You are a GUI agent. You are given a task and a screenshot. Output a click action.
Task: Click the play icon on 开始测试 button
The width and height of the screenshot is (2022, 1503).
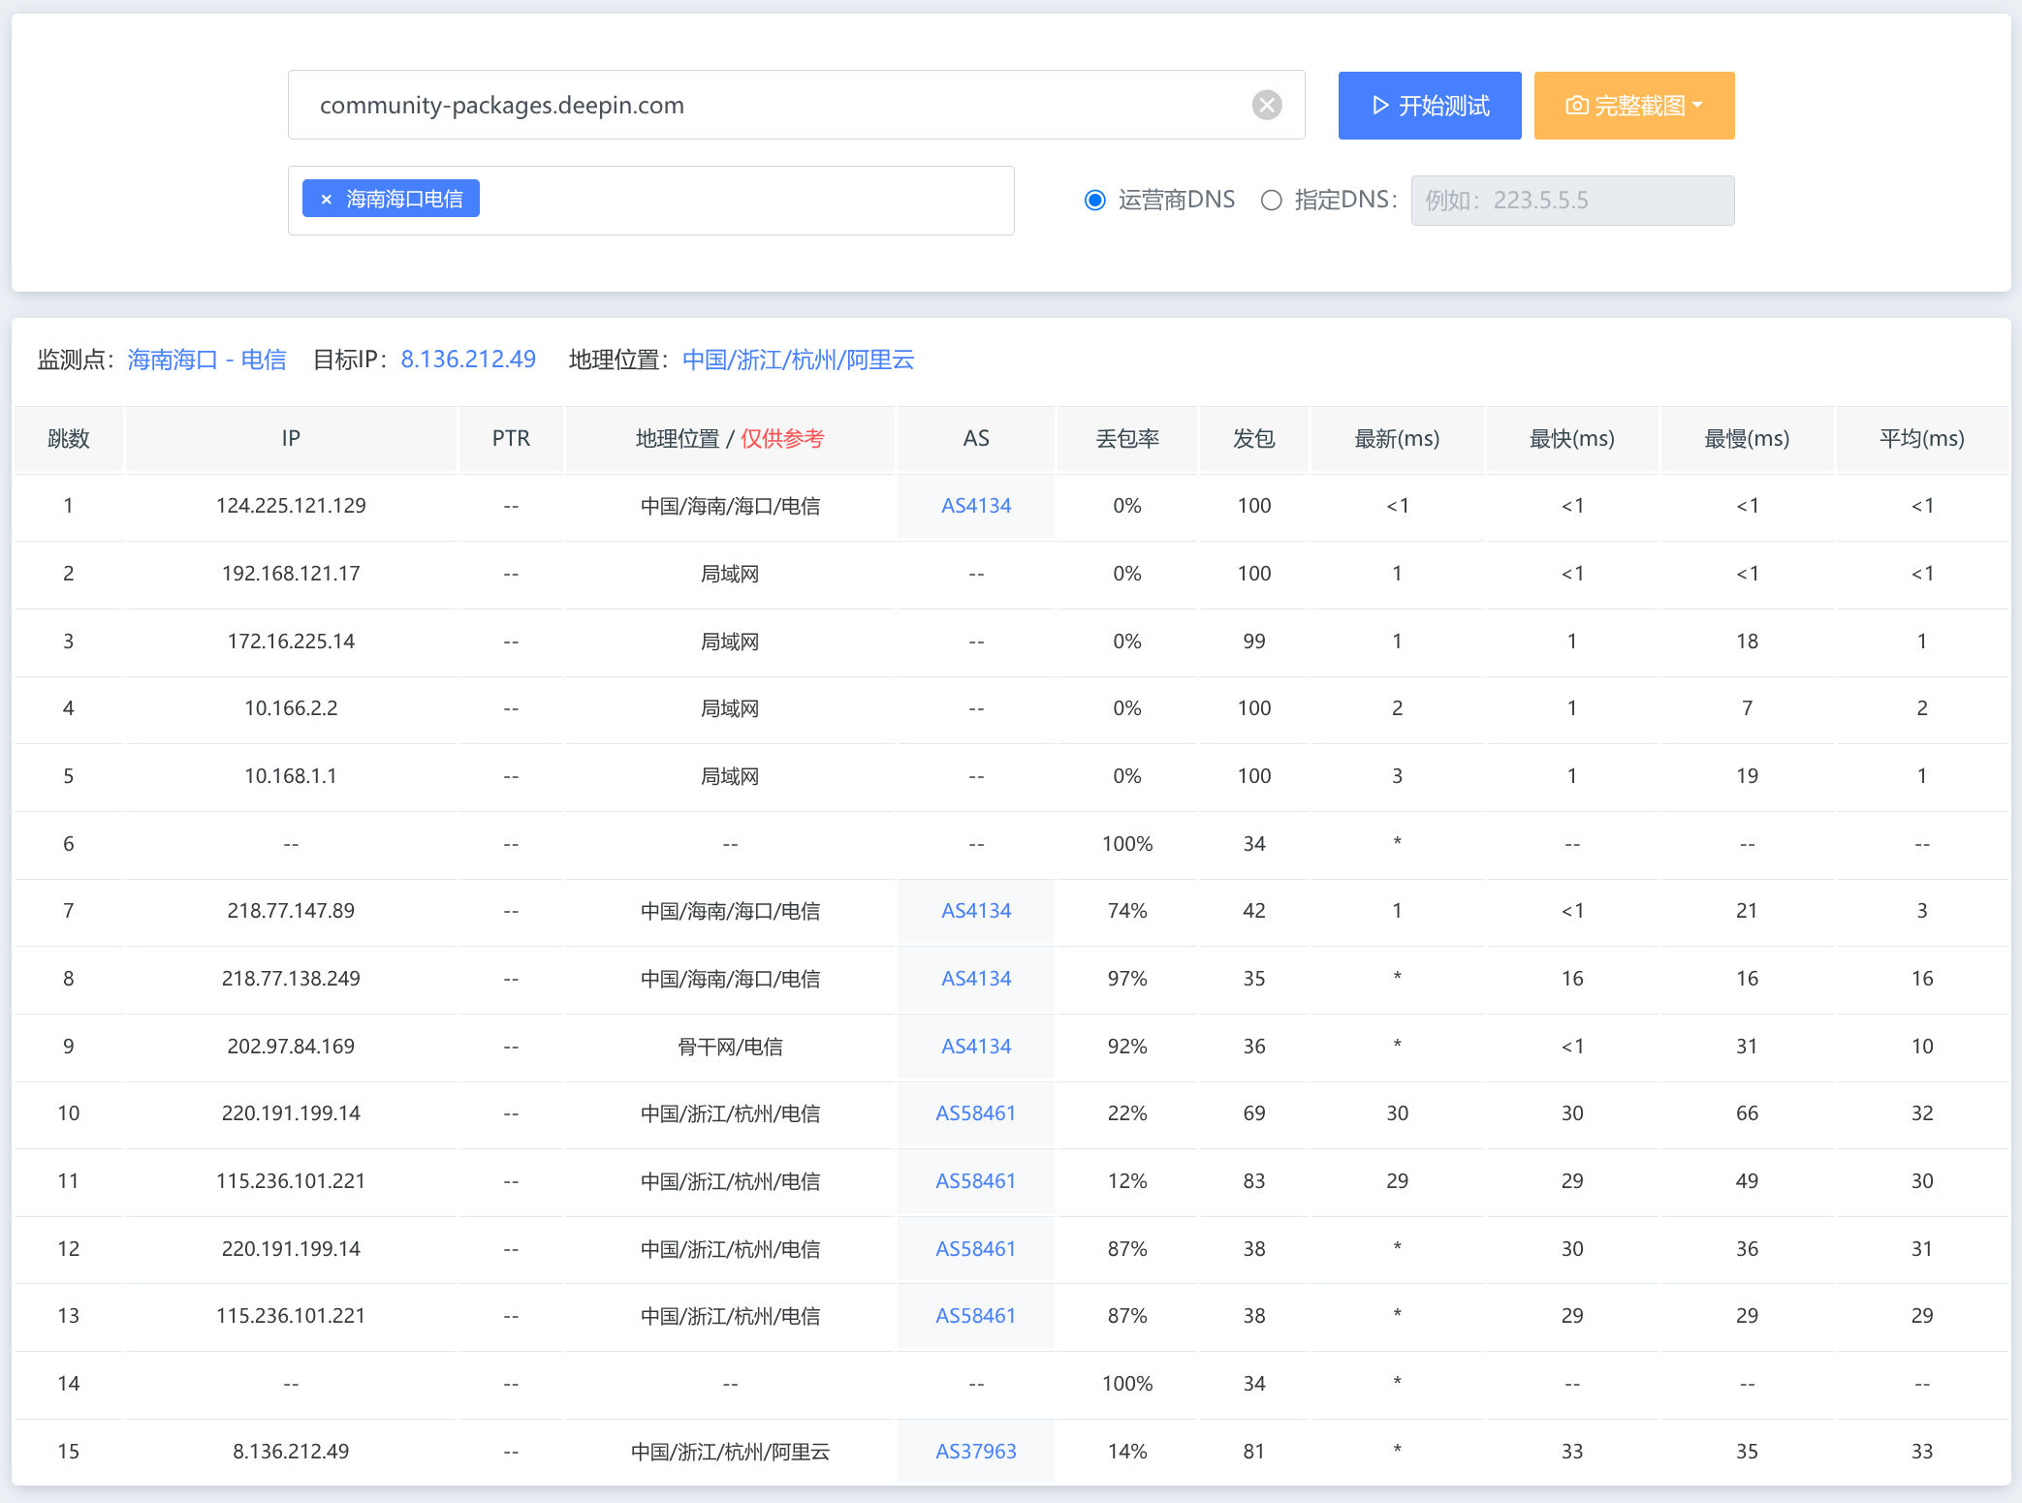click(x=1380, y=106)
